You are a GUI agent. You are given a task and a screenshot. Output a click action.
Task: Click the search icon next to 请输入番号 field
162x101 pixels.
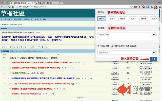pos(154,53)
